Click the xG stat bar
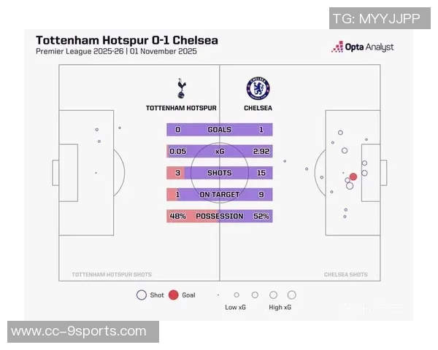 (x=219, y=152)
